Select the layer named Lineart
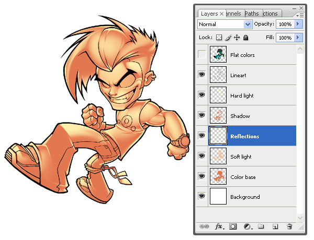Image resolution: width=314 pixels, height=240 pixels. (238, 75)
